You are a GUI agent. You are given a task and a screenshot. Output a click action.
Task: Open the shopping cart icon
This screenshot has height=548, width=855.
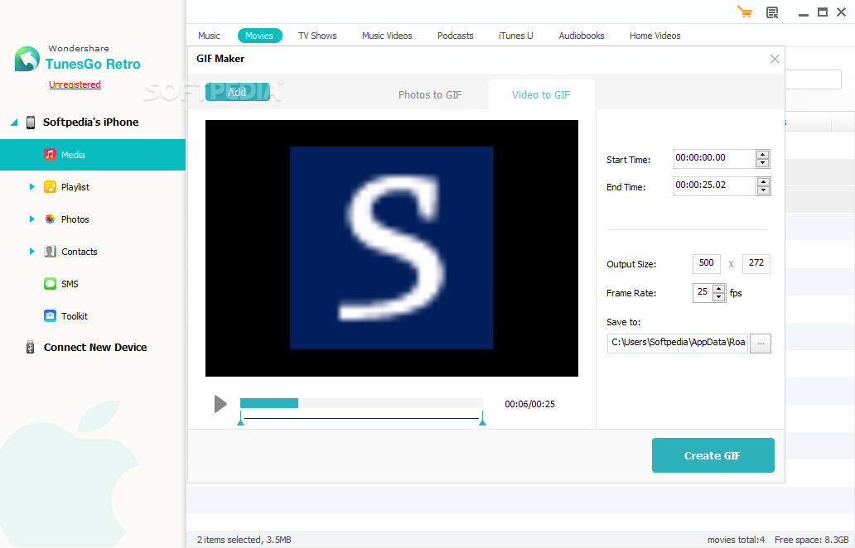click(x=744, y=12)
